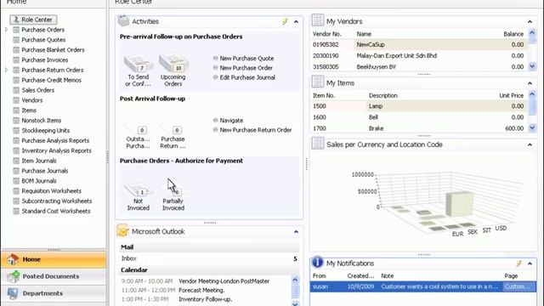Click the New Purchase Quote link
This screenshot has width=544, height=306.
point(246,59)
